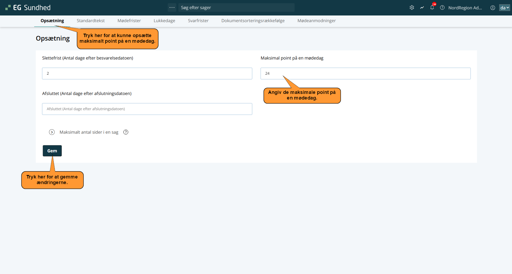Go to the Mødefrister tab
The width and height of the screenshot is (512, 274).
click(129, 21)
